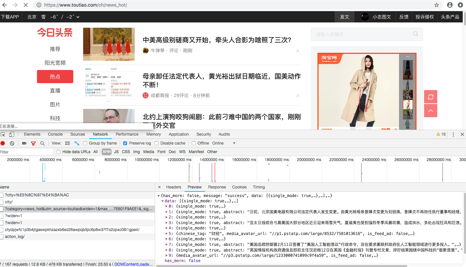Stop loading the page
This screenshot has height=267, width=466.
26,5
